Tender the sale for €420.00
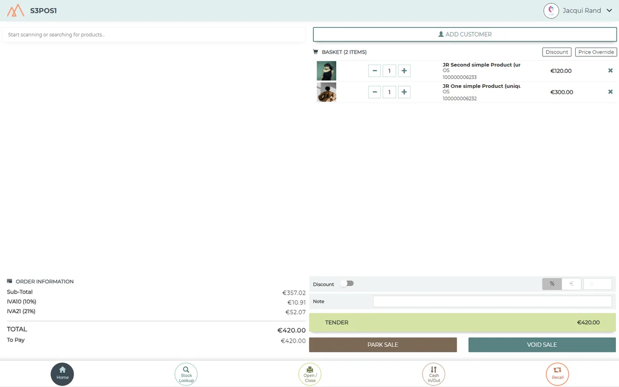The height and width of the screenshot is (387, 619). 462,322
